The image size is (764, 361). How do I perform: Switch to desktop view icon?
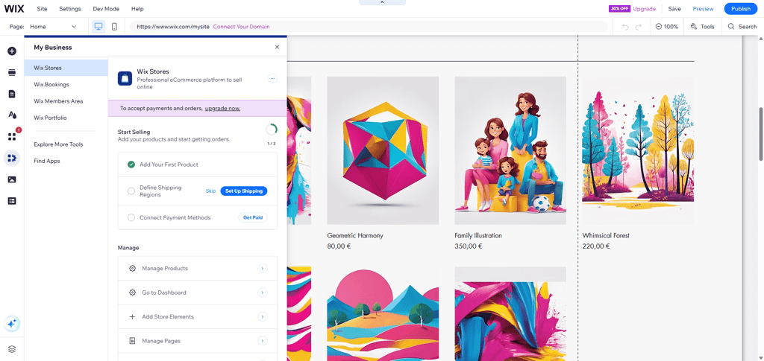click(x=98, y=27)
